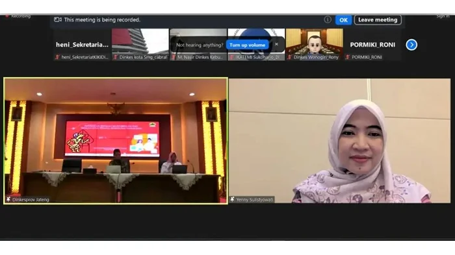455x255 pixels.
Task: Click muted mic icon on Dinkes kota Smg tile
Action: click(x=116, y=57)
